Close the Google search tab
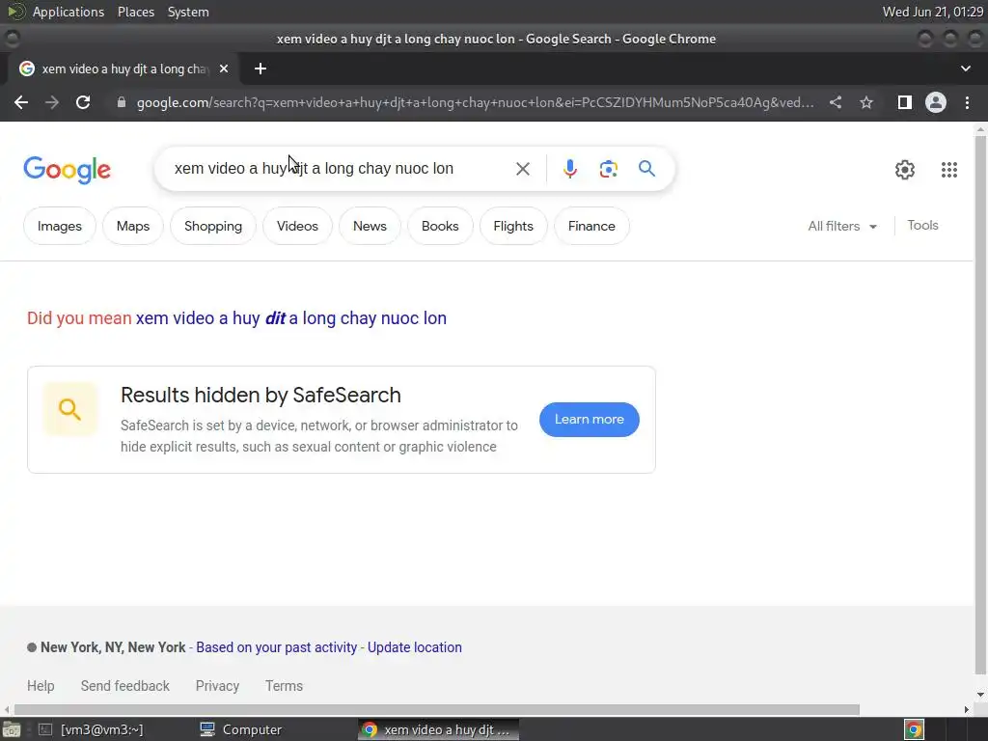The height and width of the screenshot is (741, 988). click(x=224, y=69)
